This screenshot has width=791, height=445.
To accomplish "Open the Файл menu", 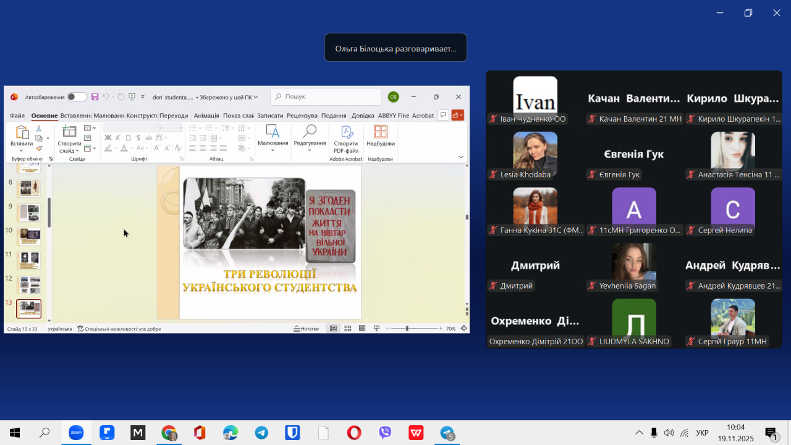I will tap(17, 116).
